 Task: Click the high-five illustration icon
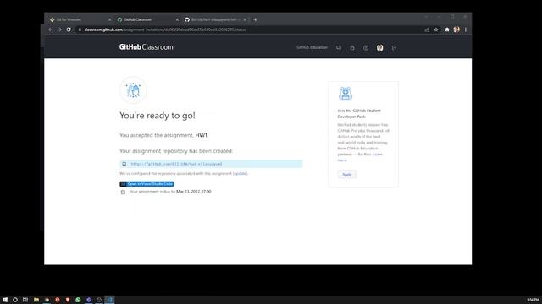point(133,90)
